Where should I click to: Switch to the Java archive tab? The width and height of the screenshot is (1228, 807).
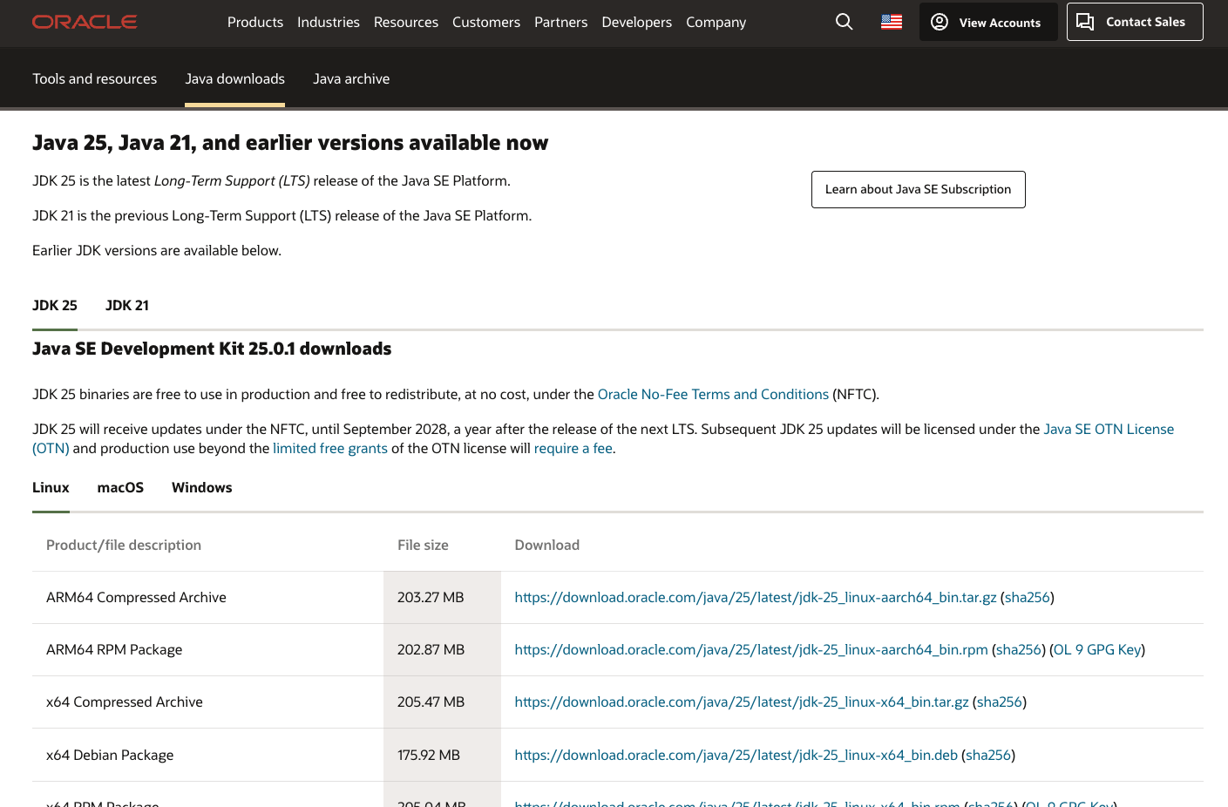click(x=351, y=78)
